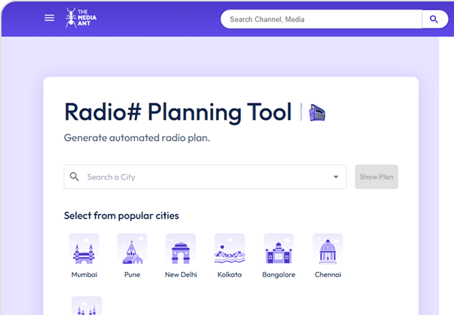
Task: Click Select from popular cities heading
Action: (121, 216)
